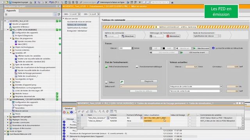This screenshot has height=140, width=250.
Task: Collapse Blocs de programme node
Action: tap(11, 38)
